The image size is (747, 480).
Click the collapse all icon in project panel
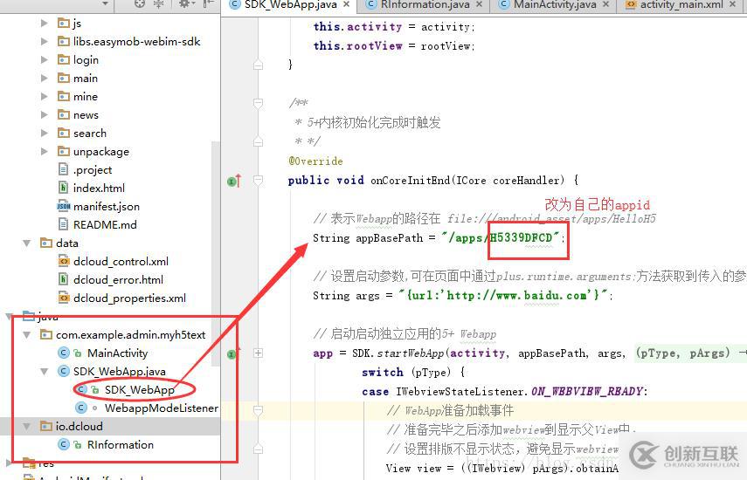click(x=159, y=3)
